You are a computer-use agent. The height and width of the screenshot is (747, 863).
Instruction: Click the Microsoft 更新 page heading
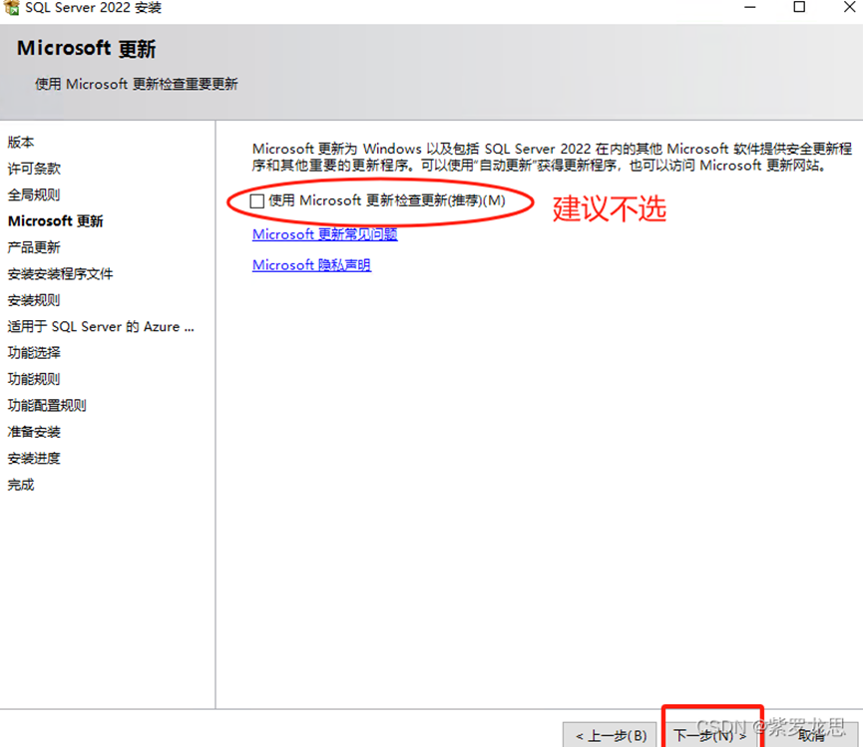click(x=87, y=49)
